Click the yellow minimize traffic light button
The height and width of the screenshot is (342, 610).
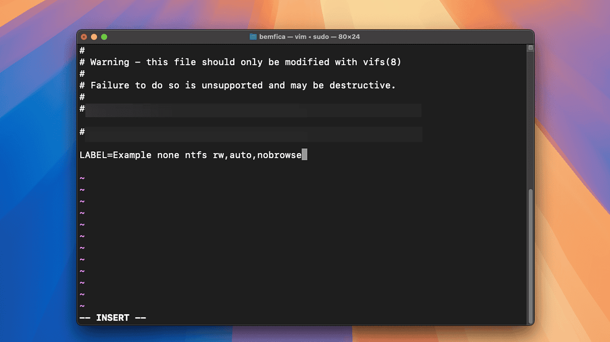94,37
